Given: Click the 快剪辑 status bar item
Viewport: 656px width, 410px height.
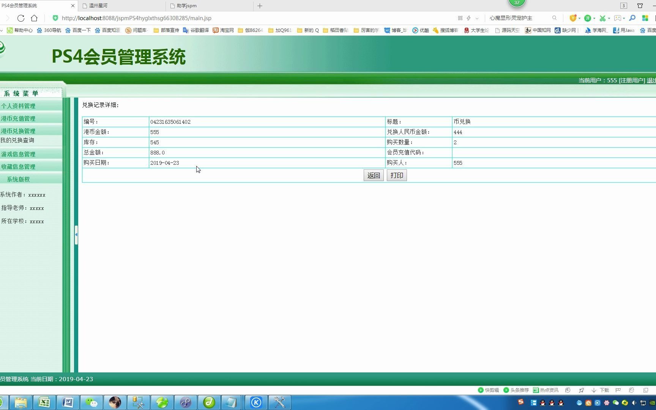Looking at the screenshot, I should [488, 390].
